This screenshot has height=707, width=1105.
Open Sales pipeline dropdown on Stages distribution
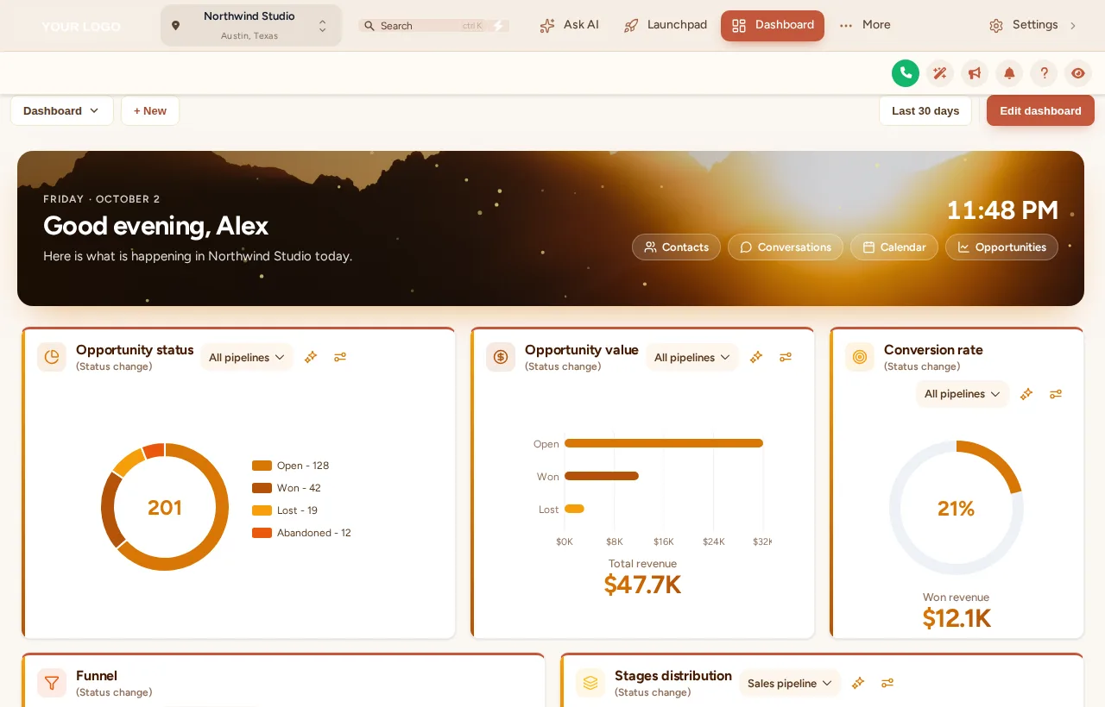click(790, 683)
